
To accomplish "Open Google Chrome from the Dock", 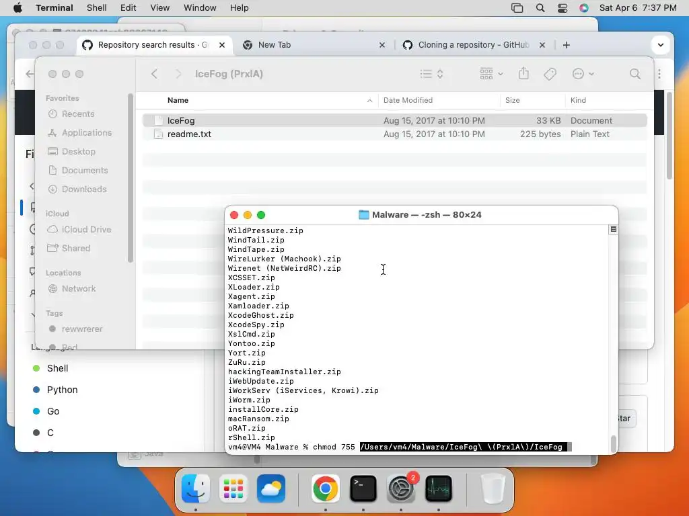I will click(325, 488).
